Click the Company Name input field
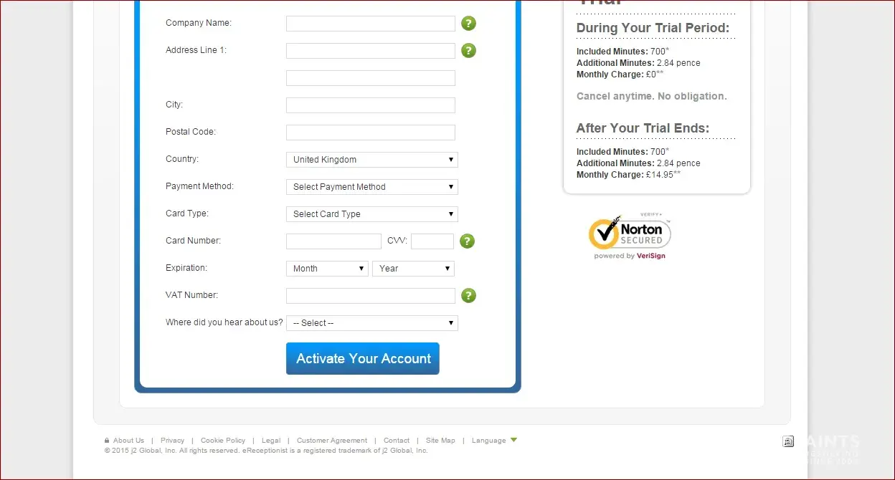The height and width of the screenshot is (480, 895). click(371, 24)
